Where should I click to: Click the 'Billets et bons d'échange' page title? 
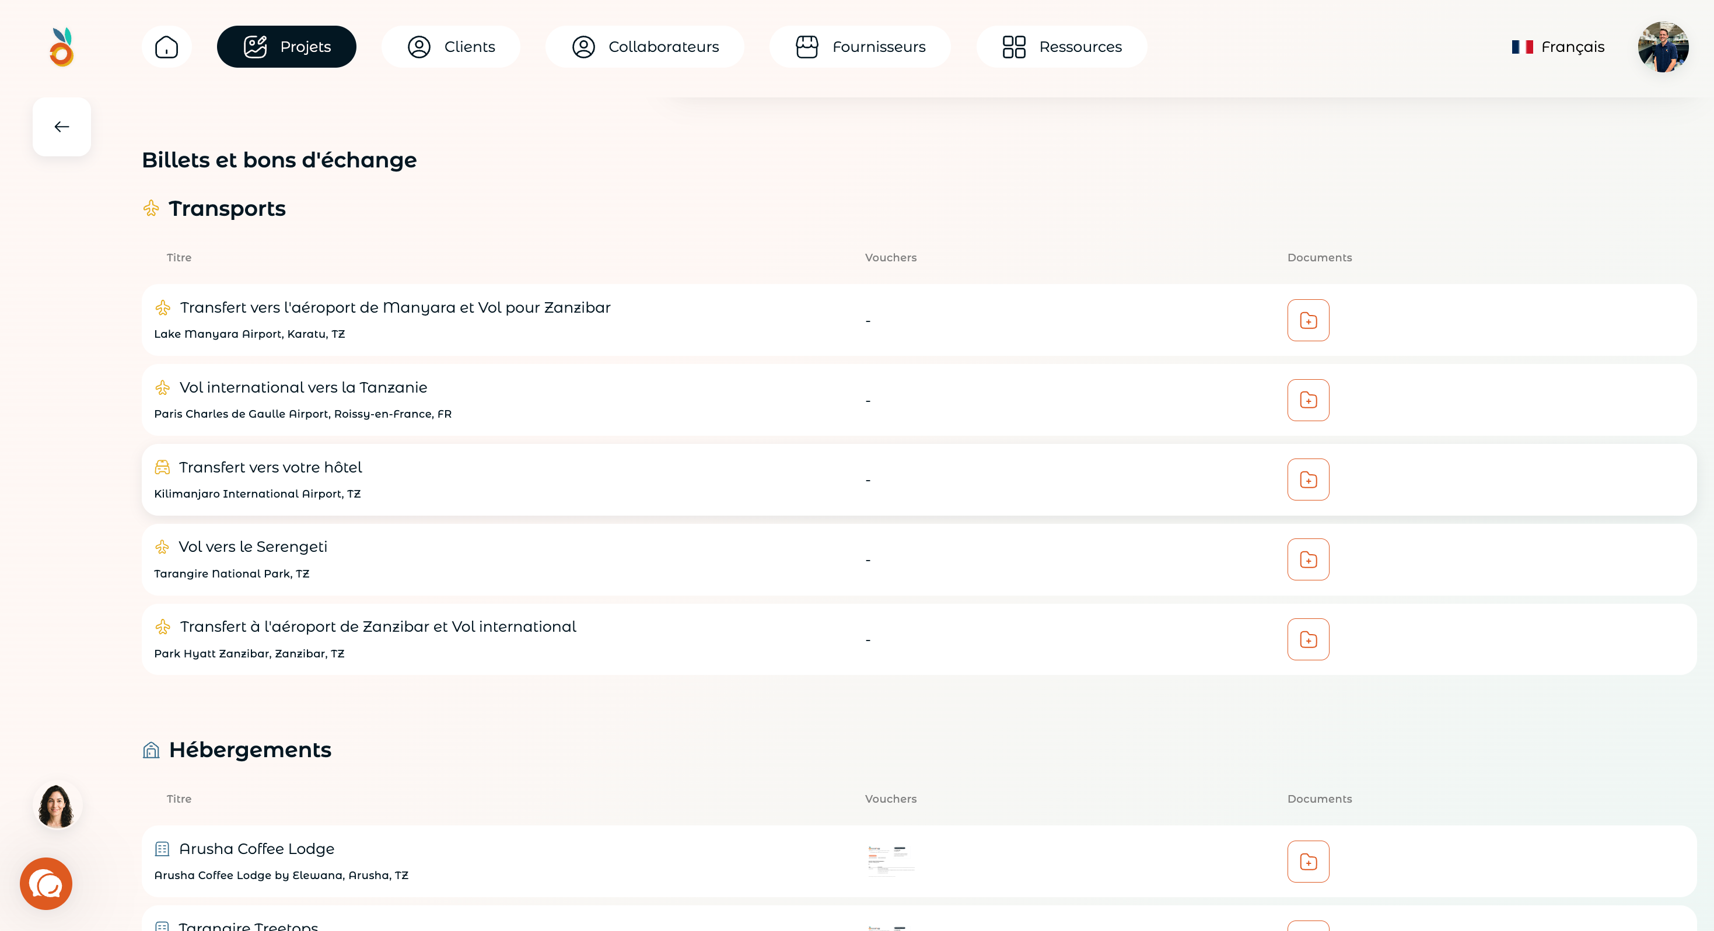pyautogui.click(x=279, y=160)
